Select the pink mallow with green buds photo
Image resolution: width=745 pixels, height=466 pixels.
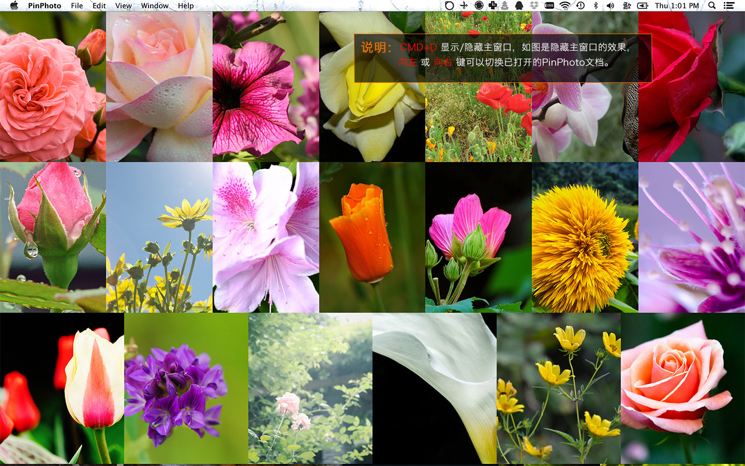pos(479,237)
